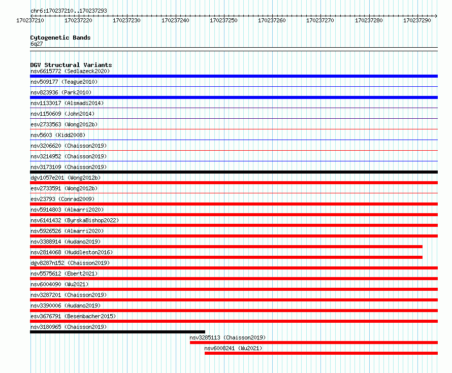
Task: Select nsv3206620 (Chaisson2019) label
Action: (69, 146)
